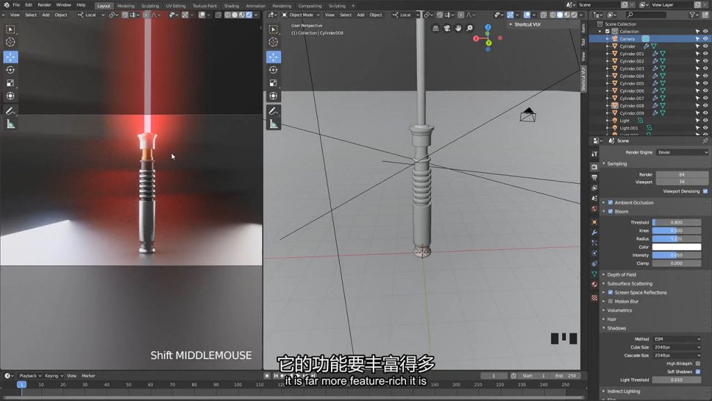Open the Render menu in top bar
Image resolution: width=712 pixels, height=401 pixels.
click(x=44, y=5)
